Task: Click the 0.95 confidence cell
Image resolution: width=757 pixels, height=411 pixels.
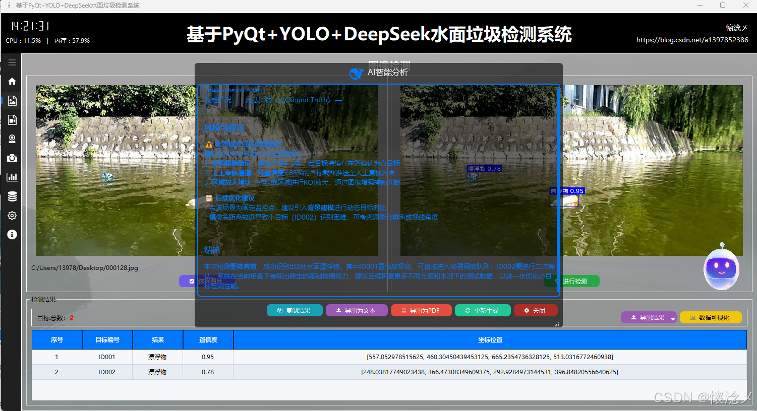Action: point(208,357)
